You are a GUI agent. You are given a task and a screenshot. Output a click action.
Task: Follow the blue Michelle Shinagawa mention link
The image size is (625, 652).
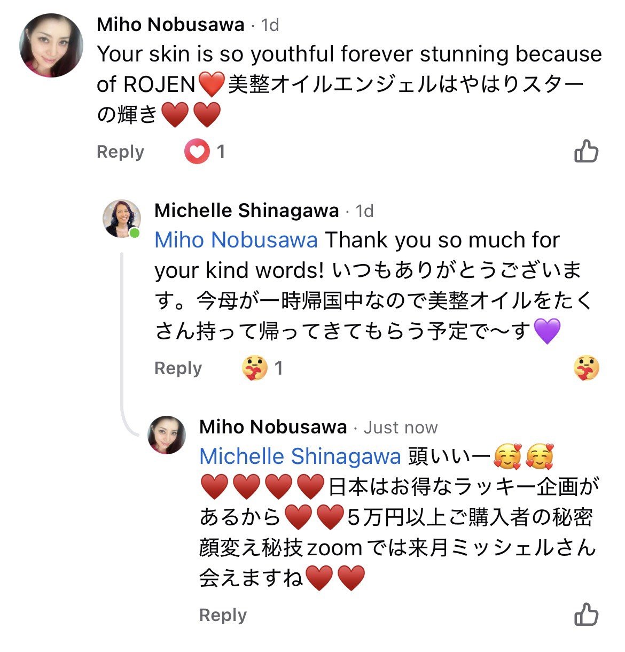[x=300, y=457]
